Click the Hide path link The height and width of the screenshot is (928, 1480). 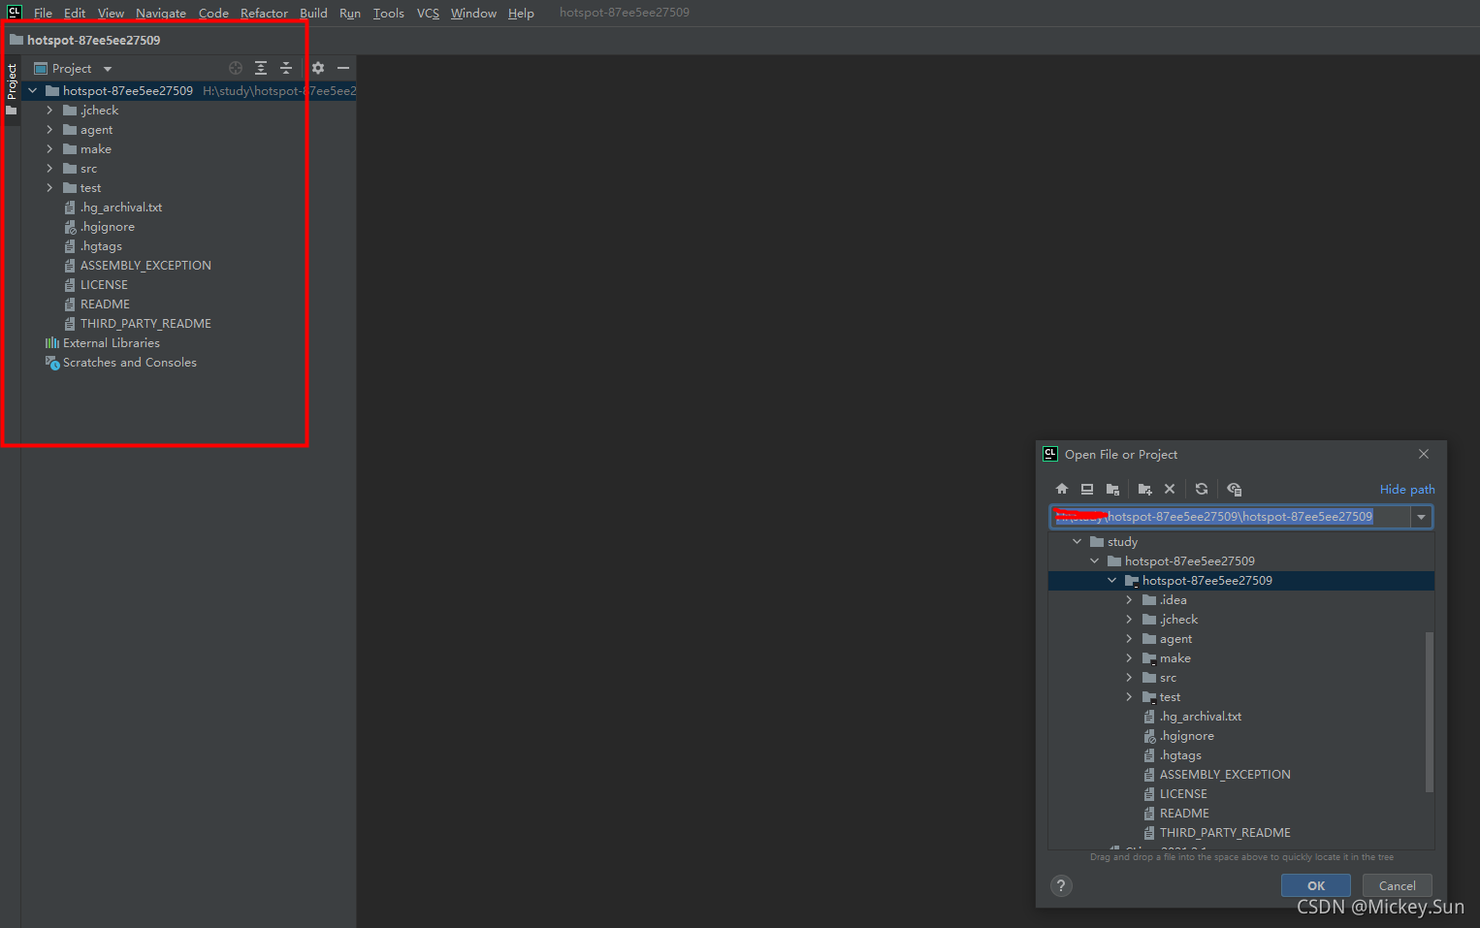click(x=1407, y=490)
